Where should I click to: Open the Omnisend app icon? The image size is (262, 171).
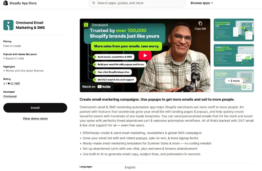8,25
